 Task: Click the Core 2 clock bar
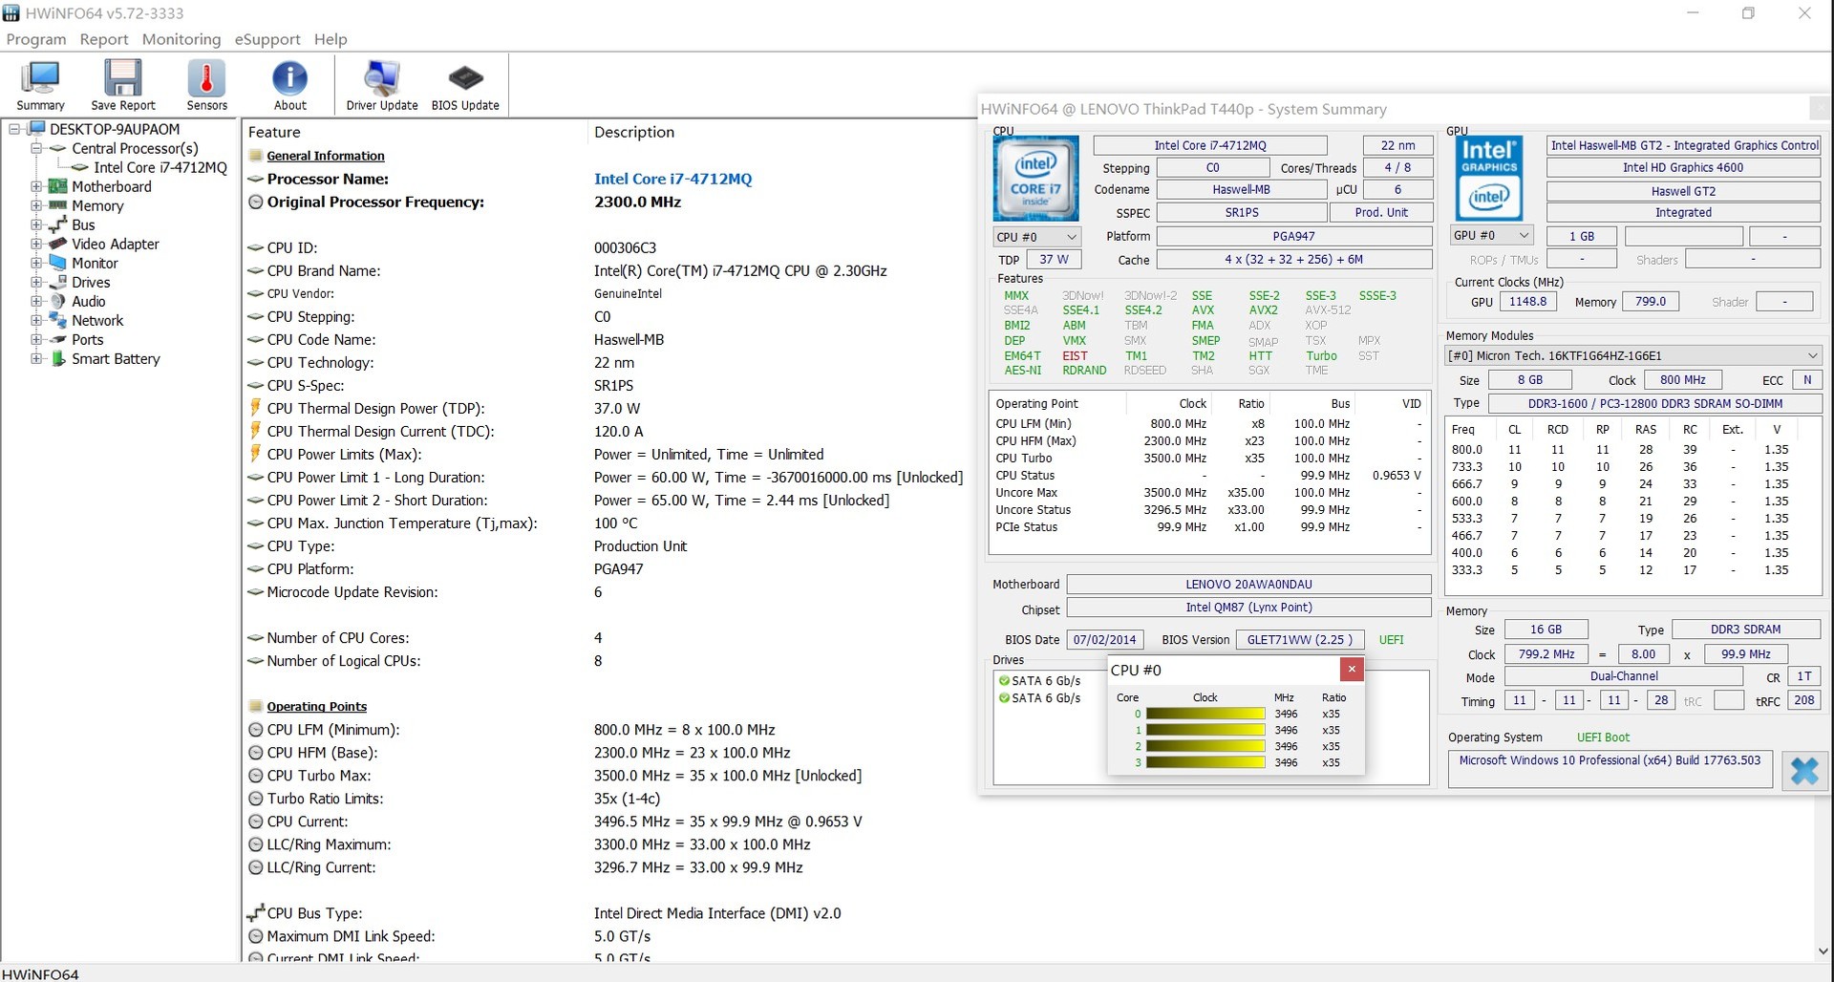(x=1205, y=746)
